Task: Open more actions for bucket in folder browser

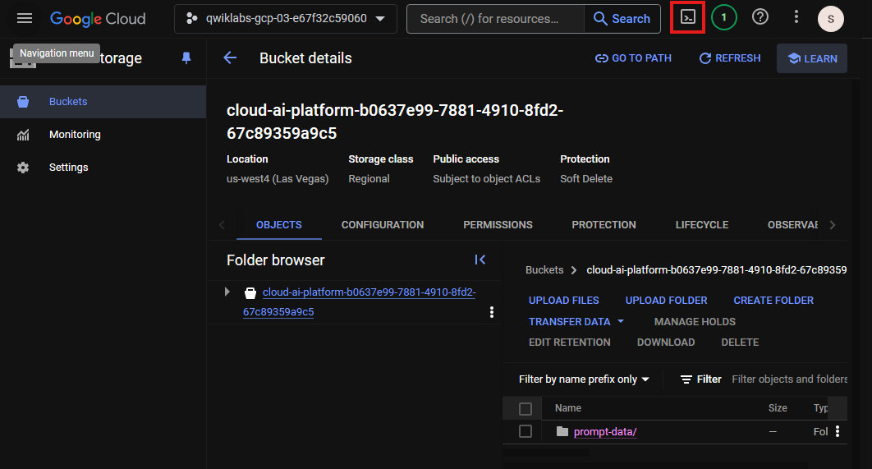Action: (x=492, y=312)
